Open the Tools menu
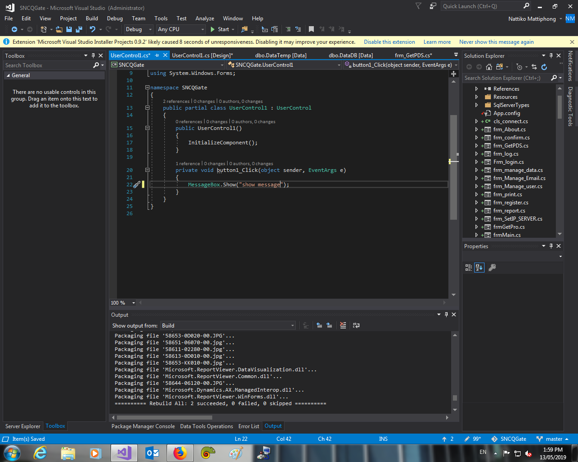 161,18
